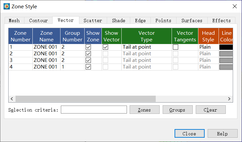Switch to the Edge tab

(x=140, y=21)
